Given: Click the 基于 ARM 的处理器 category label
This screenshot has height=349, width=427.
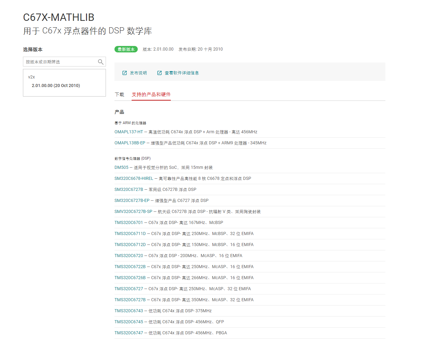Looking at the screenshot, I should [130, 123].
